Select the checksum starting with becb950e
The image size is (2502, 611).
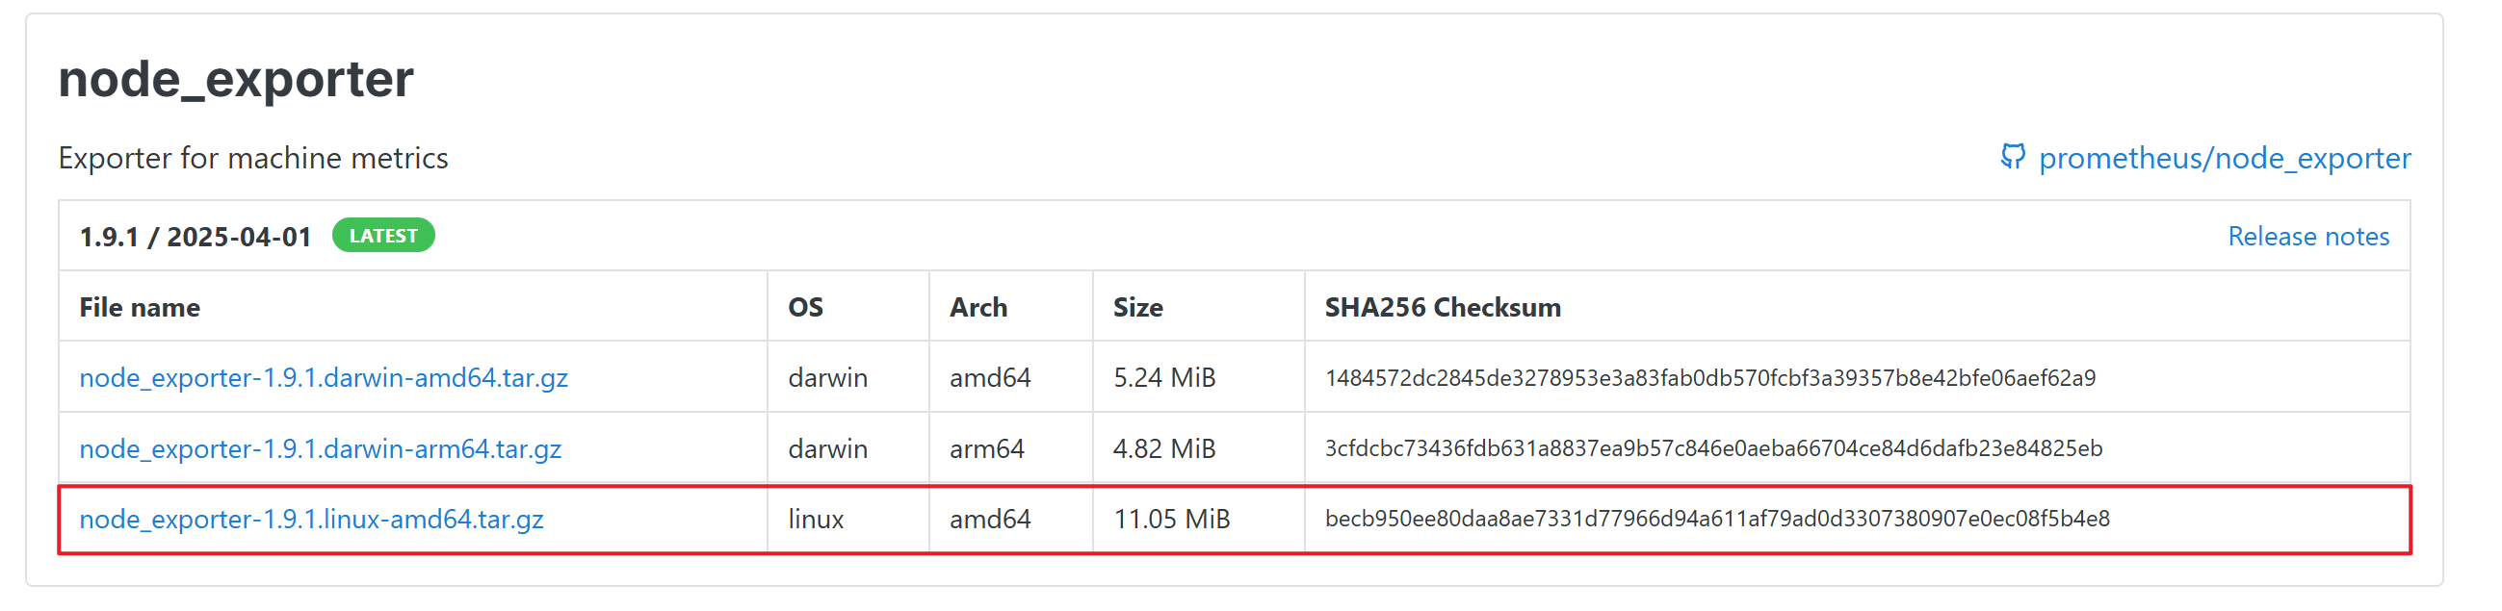click(x=1717, y=519)
